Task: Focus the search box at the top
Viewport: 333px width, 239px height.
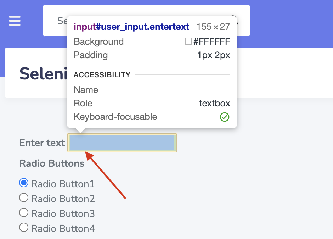Action: [x=147, y=21]
